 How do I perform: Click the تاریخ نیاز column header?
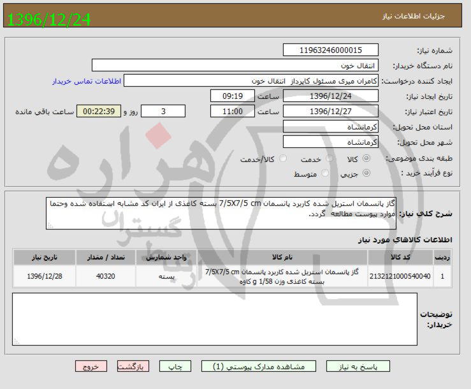(45, 258)
